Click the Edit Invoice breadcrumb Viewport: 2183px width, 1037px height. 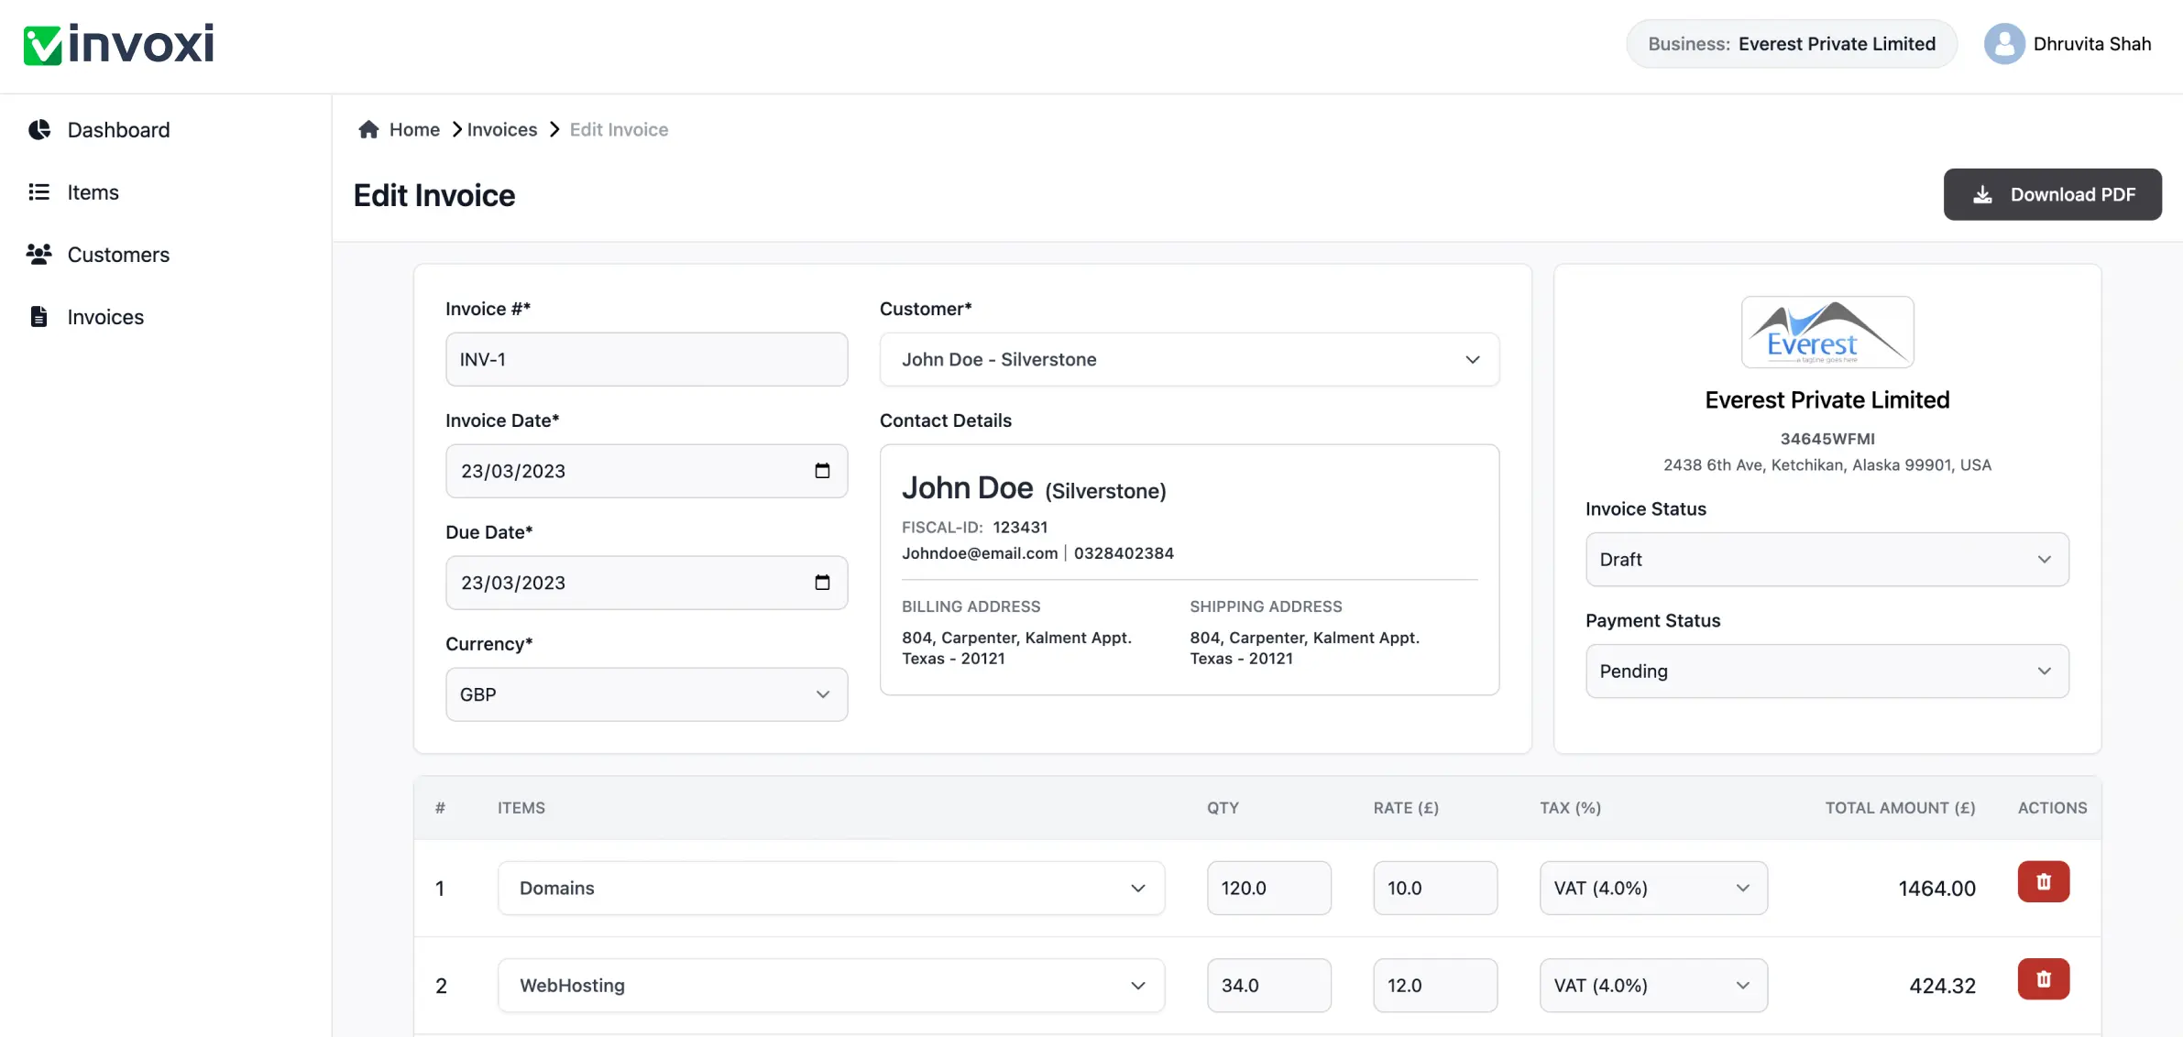tap(619, 129)
